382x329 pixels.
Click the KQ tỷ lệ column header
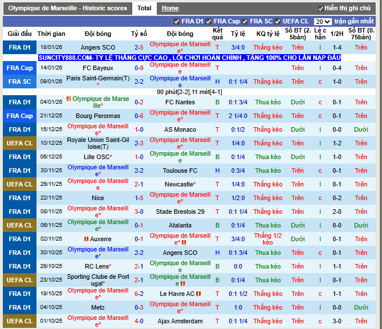pyautogui.click(x=268, y=34)
